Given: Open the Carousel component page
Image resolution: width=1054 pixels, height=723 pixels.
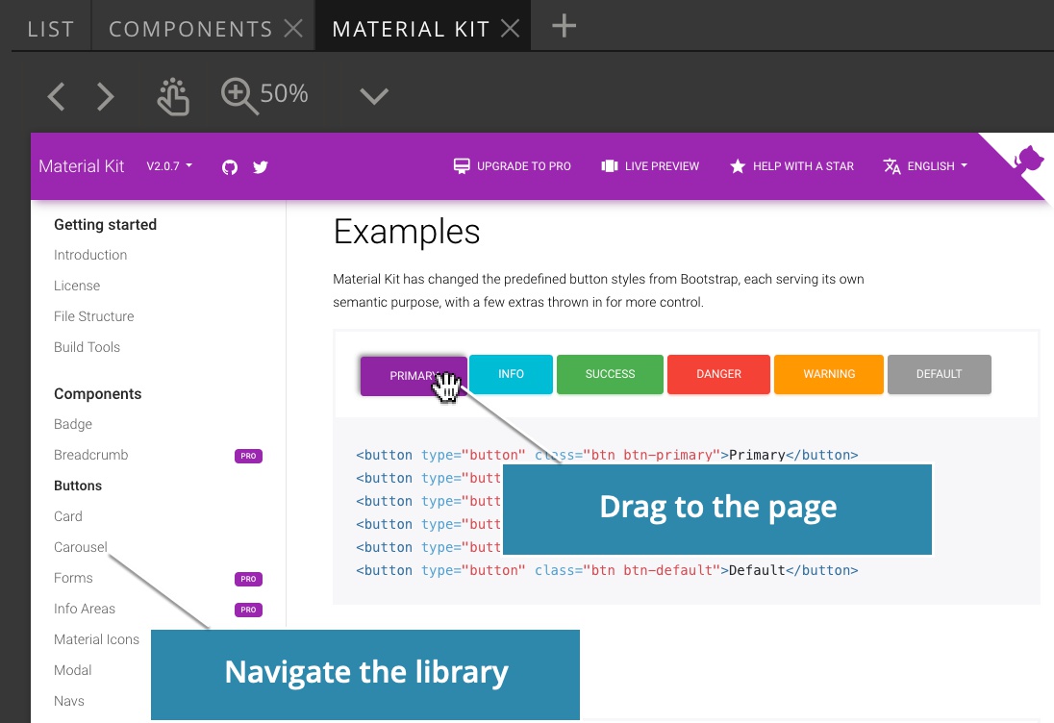Looking at the screenshot, I should pos(80,547).
